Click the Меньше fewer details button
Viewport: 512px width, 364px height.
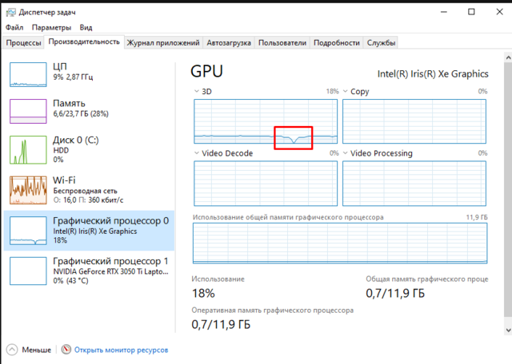click(x=36, y=350)
